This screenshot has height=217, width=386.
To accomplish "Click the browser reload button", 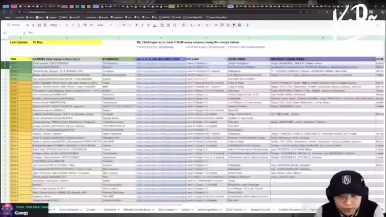I will [11, 12].
